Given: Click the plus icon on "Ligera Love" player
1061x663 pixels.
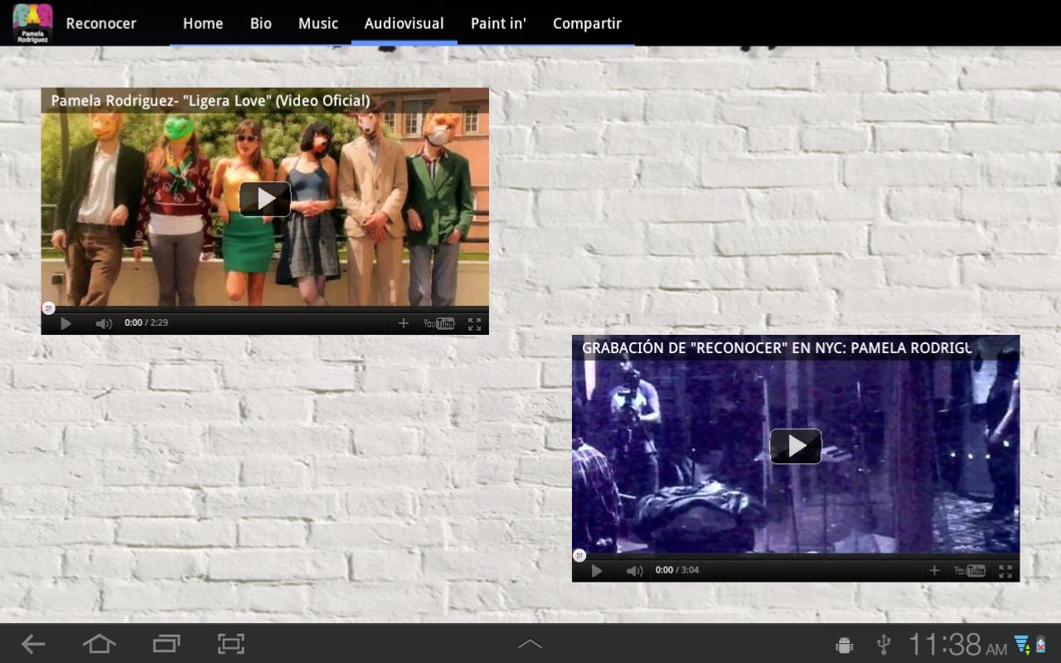Looking at the screenshot, I should point(404,323).
